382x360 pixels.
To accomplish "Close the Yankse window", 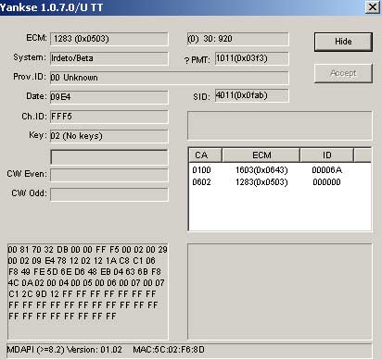I will tap(373, 6).
